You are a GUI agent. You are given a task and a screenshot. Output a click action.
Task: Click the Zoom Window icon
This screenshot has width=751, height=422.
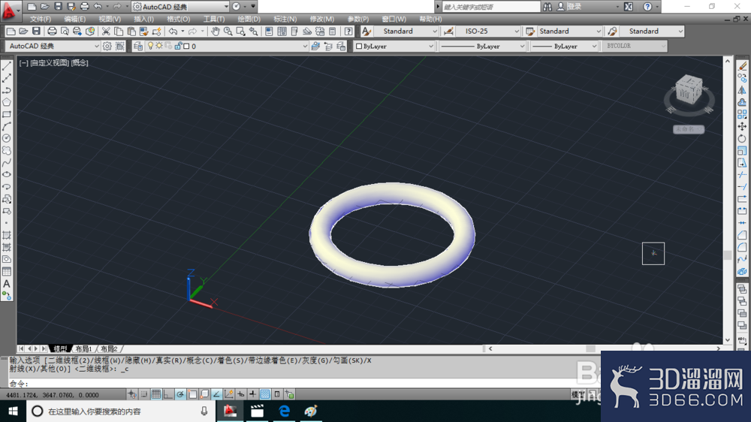coord(240,32)
